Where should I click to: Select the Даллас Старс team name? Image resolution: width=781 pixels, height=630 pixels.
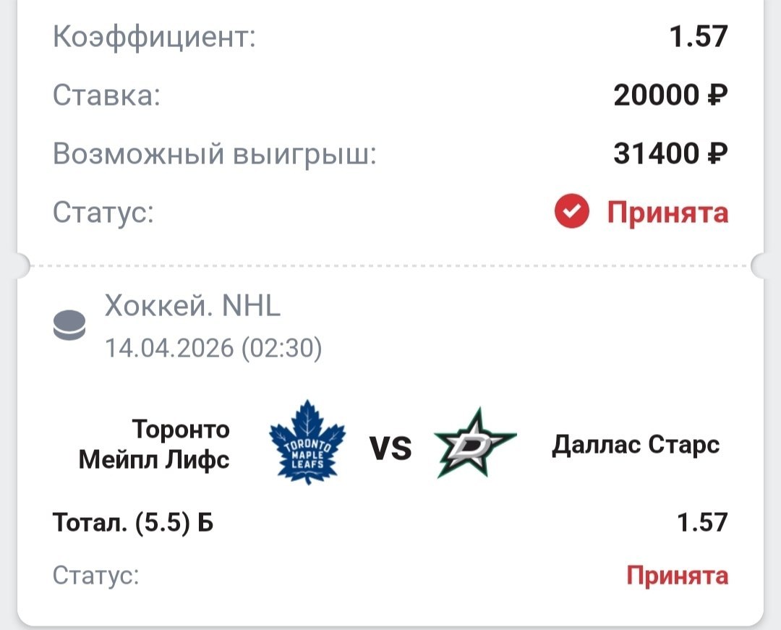636,445
